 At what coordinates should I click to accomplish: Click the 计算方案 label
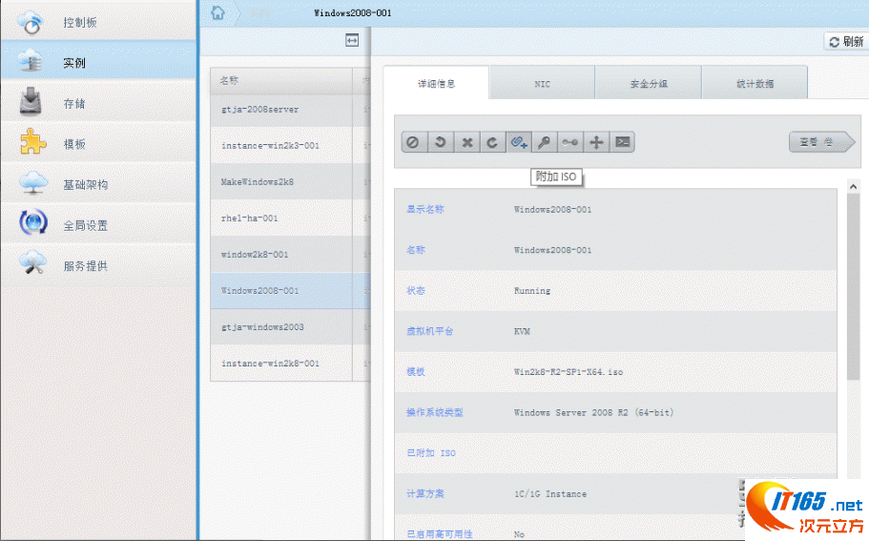pyautogui.click(x=425, y=494)
